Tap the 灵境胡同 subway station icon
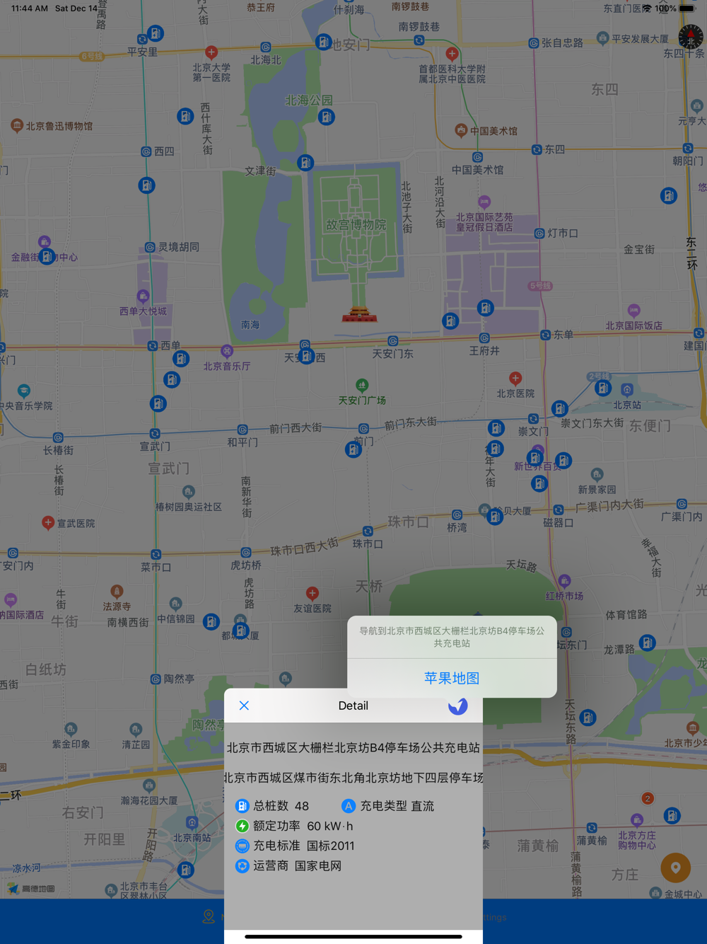 pos(150,247)
